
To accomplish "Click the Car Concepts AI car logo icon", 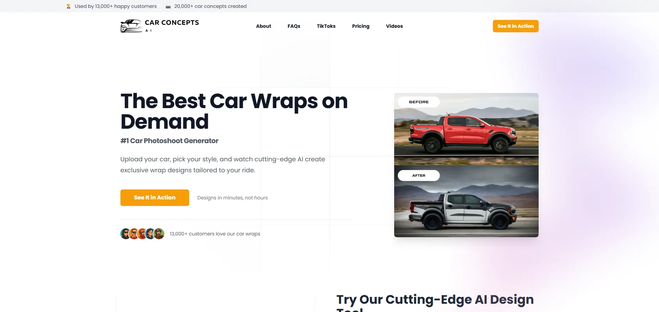I will pos(131,26).
